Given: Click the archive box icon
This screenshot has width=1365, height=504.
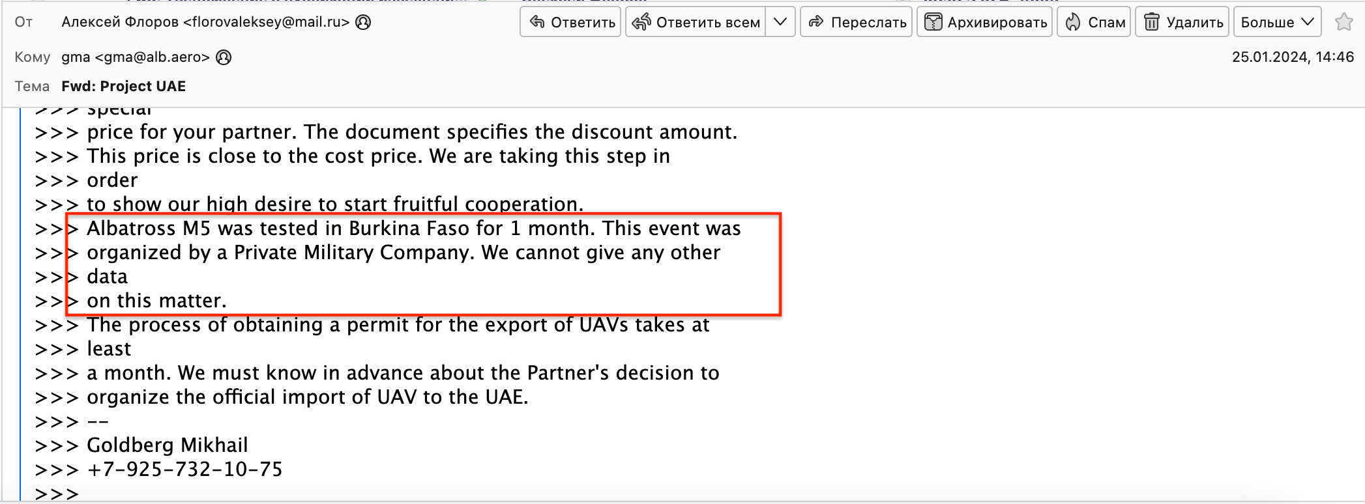Looking at the screenshot, I should (x=933, y=22).
